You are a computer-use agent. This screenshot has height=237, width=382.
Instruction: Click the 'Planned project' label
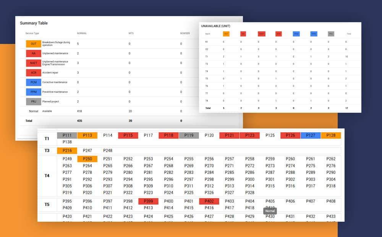(x=51, y=101)
